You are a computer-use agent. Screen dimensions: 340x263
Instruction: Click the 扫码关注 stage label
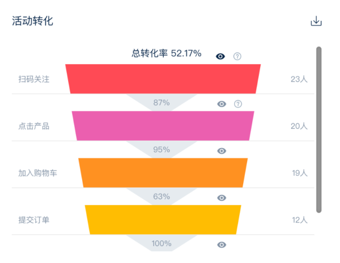coord(34,79)
